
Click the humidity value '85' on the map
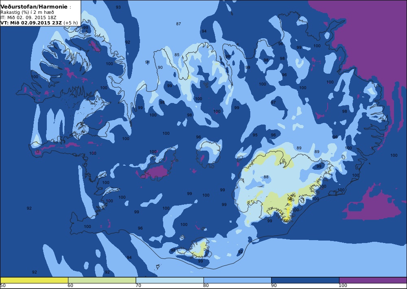click(177, 55)
